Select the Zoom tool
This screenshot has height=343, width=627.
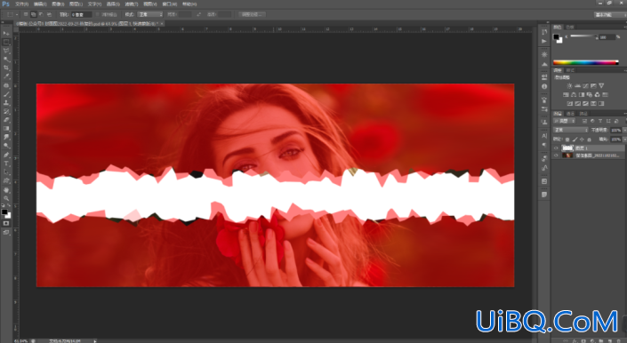coord(6,198)
